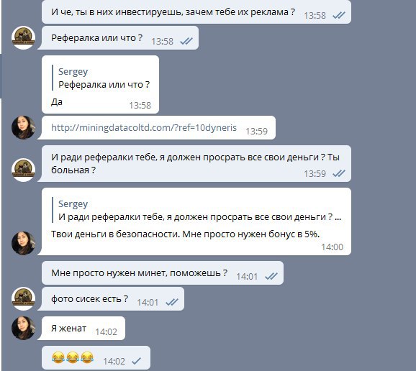This screenshot has height=371, width=416.
Task: Click the single checkmark on emoji message
Action: 136,361
